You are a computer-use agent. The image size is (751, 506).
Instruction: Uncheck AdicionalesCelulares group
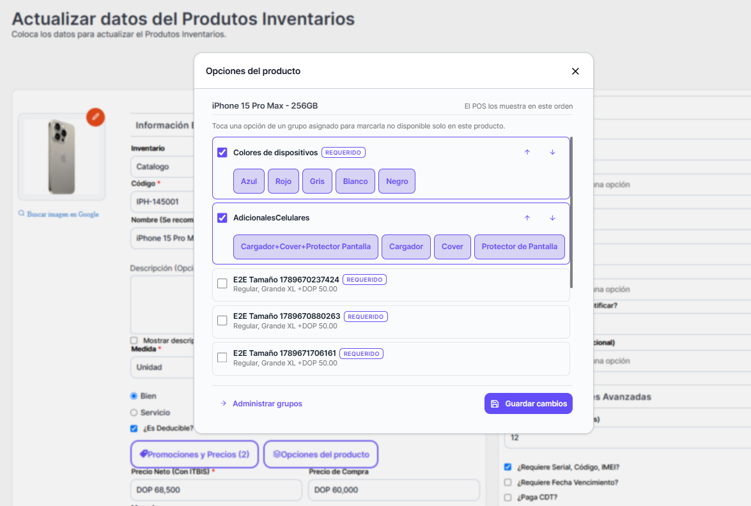[x=222, y=218]
